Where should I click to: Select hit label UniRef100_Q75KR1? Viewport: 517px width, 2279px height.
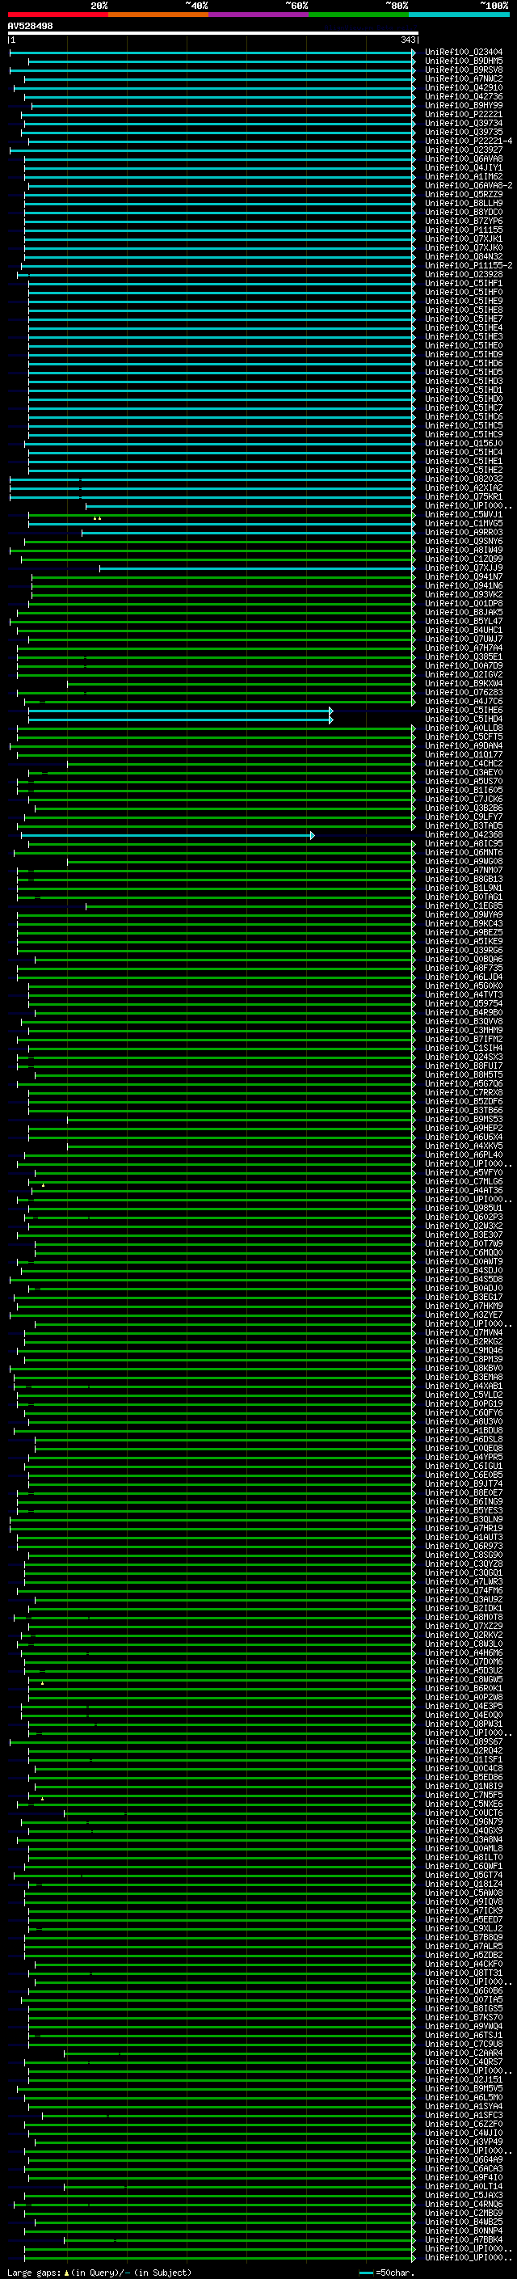click(x=464, y=496)
